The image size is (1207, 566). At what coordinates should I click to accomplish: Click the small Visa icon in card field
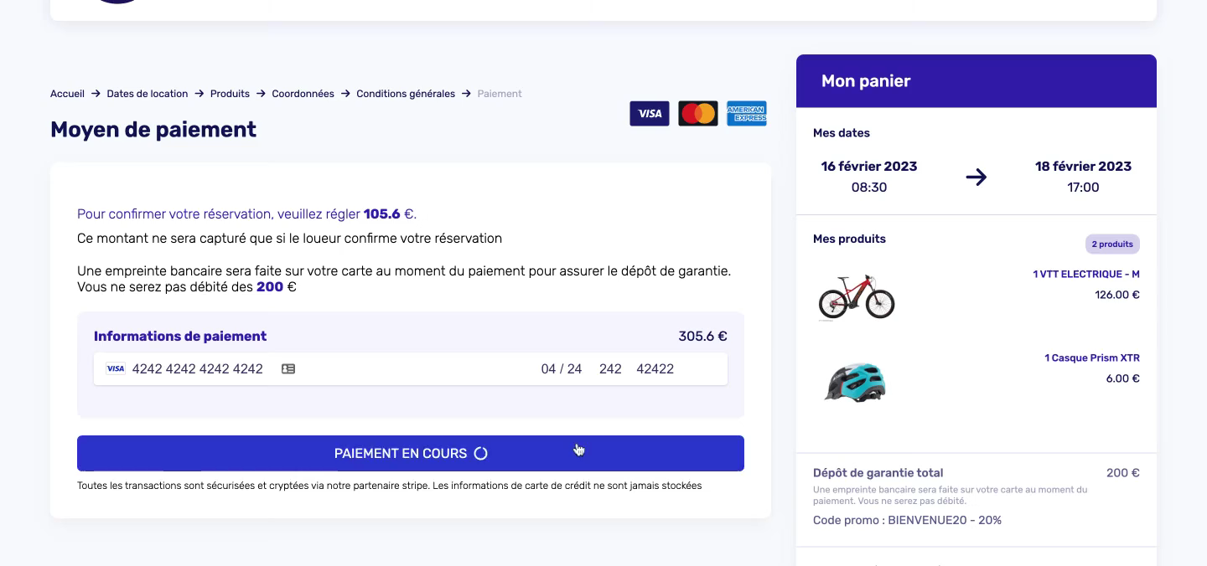point(116,368)
